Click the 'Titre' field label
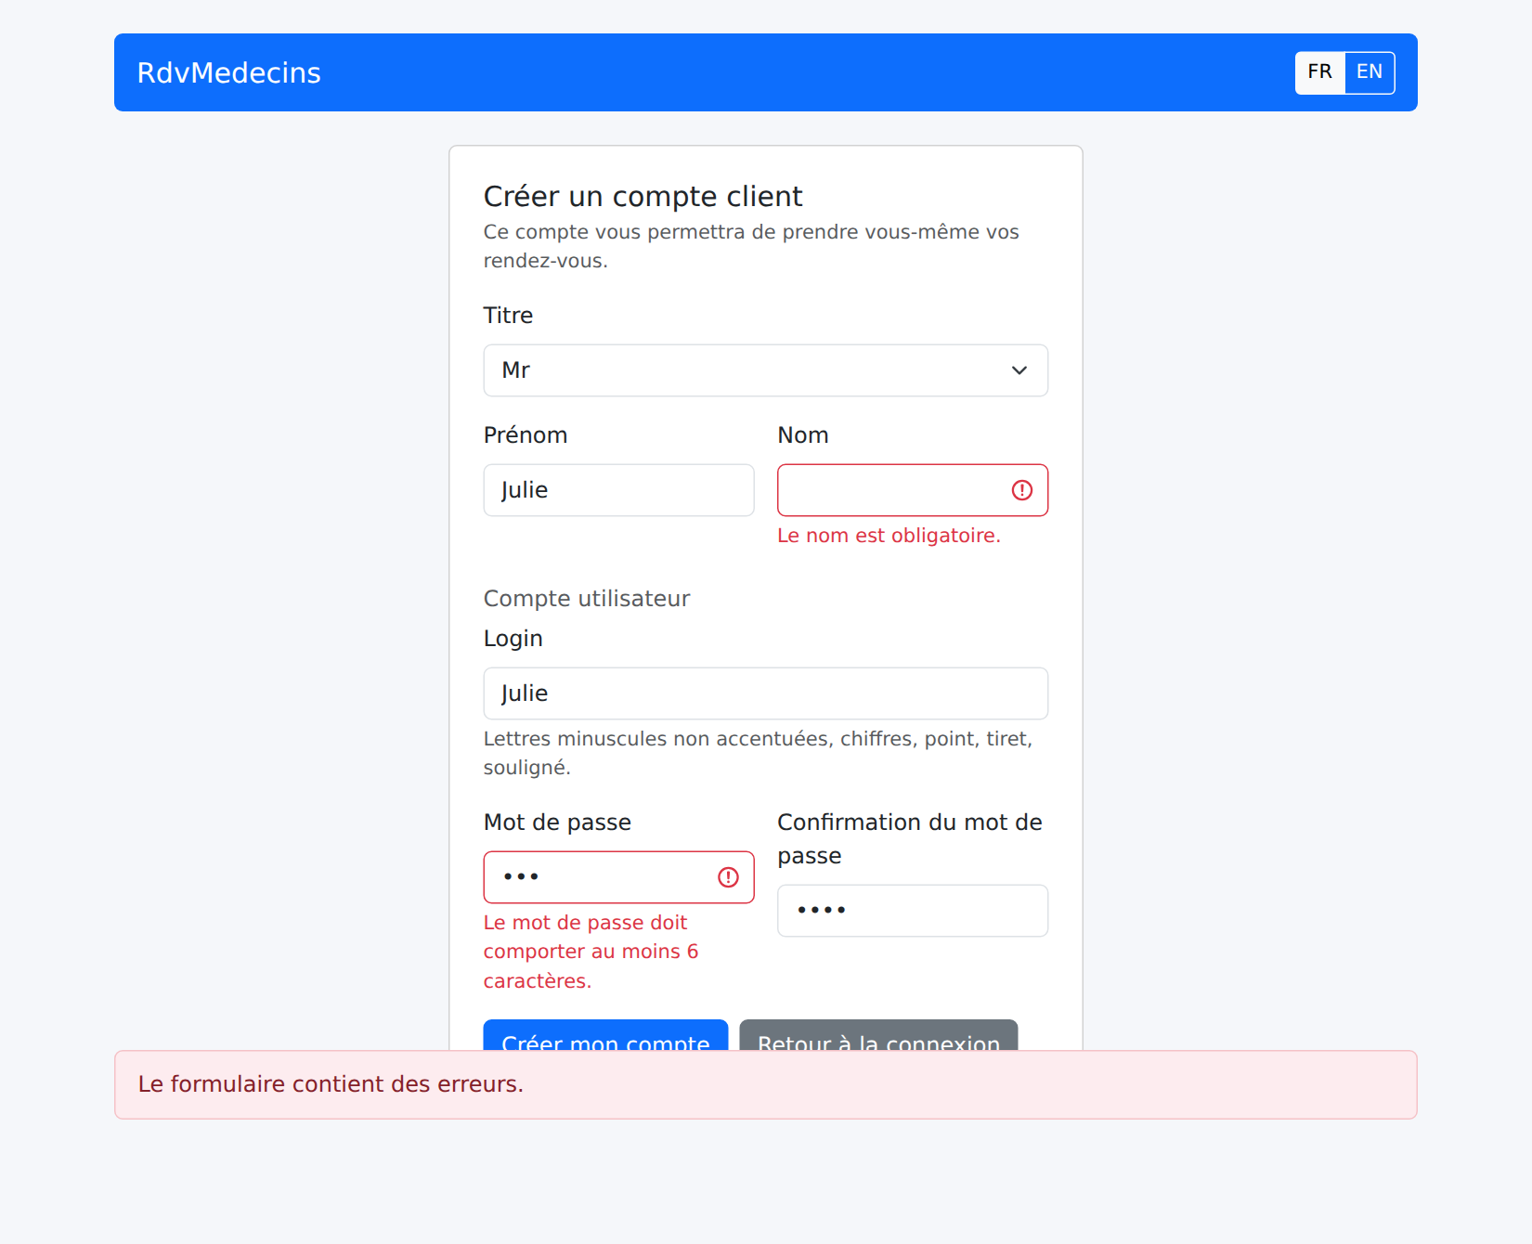The image size is (1532, 1244). coord(508,316)
